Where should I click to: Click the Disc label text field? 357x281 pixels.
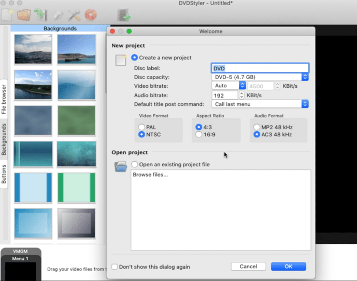(260, 68)
